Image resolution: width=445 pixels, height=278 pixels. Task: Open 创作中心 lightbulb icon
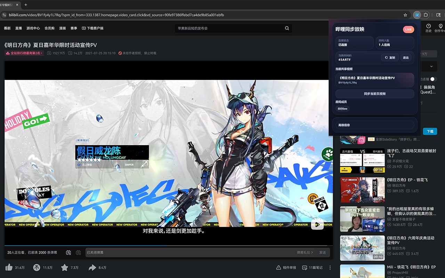pos(440,28)
